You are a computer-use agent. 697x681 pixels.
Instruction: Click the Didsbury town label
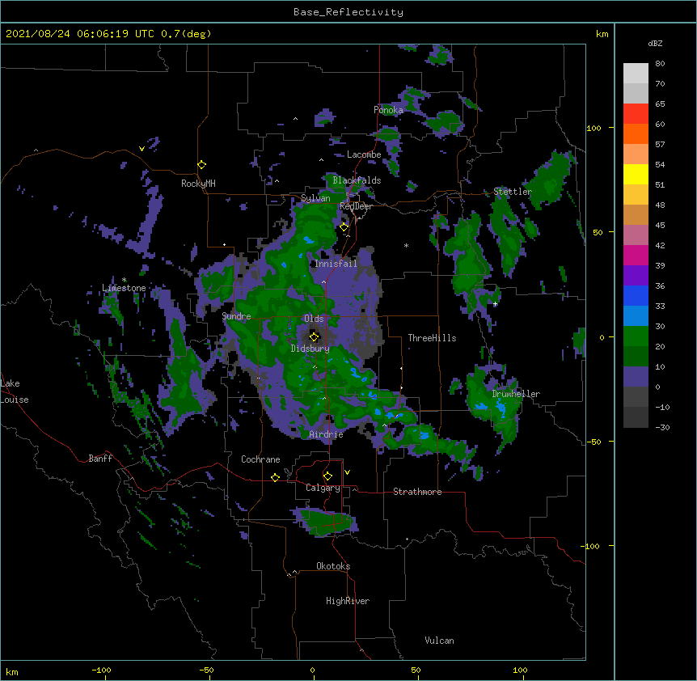[310, 349]
